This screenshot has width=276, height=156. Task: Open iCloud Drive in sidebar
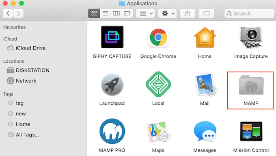[26, 48]
